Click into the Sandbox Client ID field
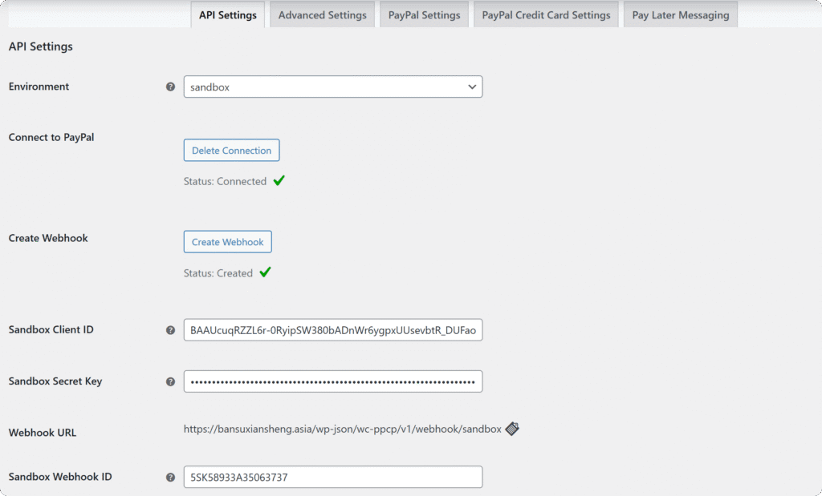 click(332, 330)
